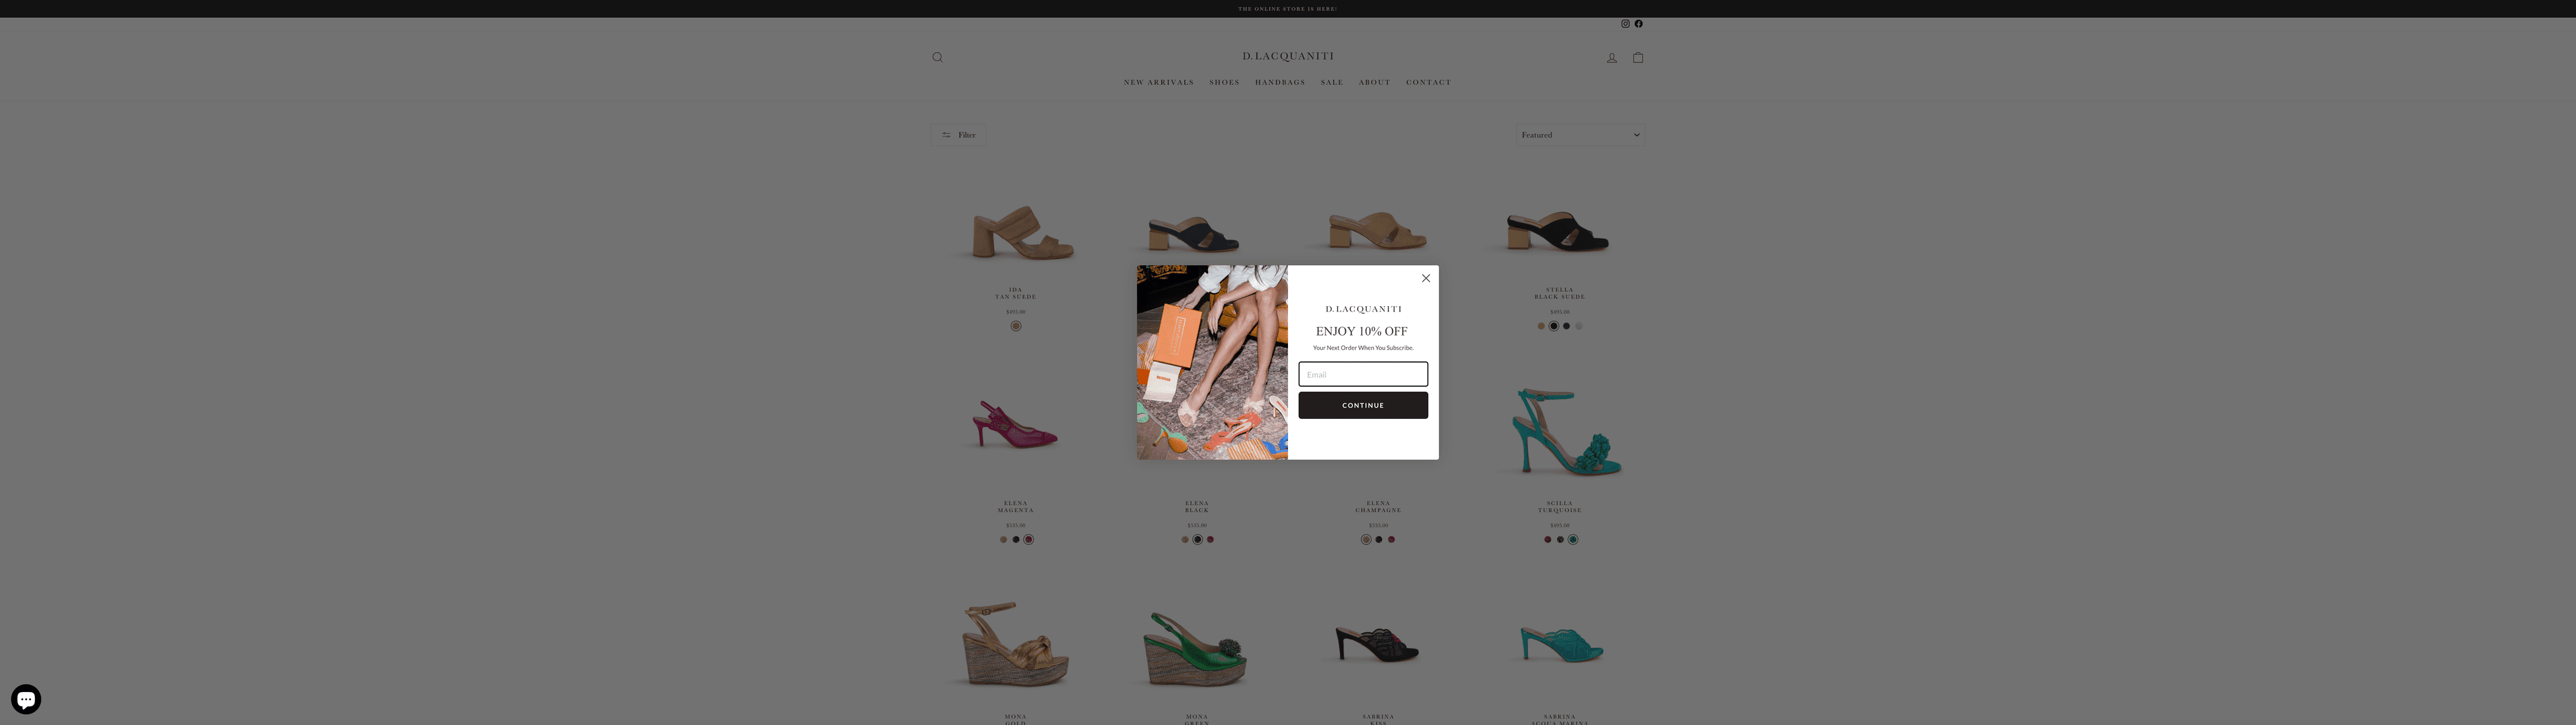Select tan swatch under Stella Black Suede
This screenshot has height=725, width=2576.
coord(1541,326)
